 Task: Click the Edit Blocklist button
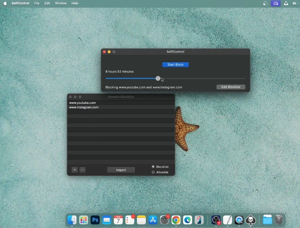pos(231,87)
